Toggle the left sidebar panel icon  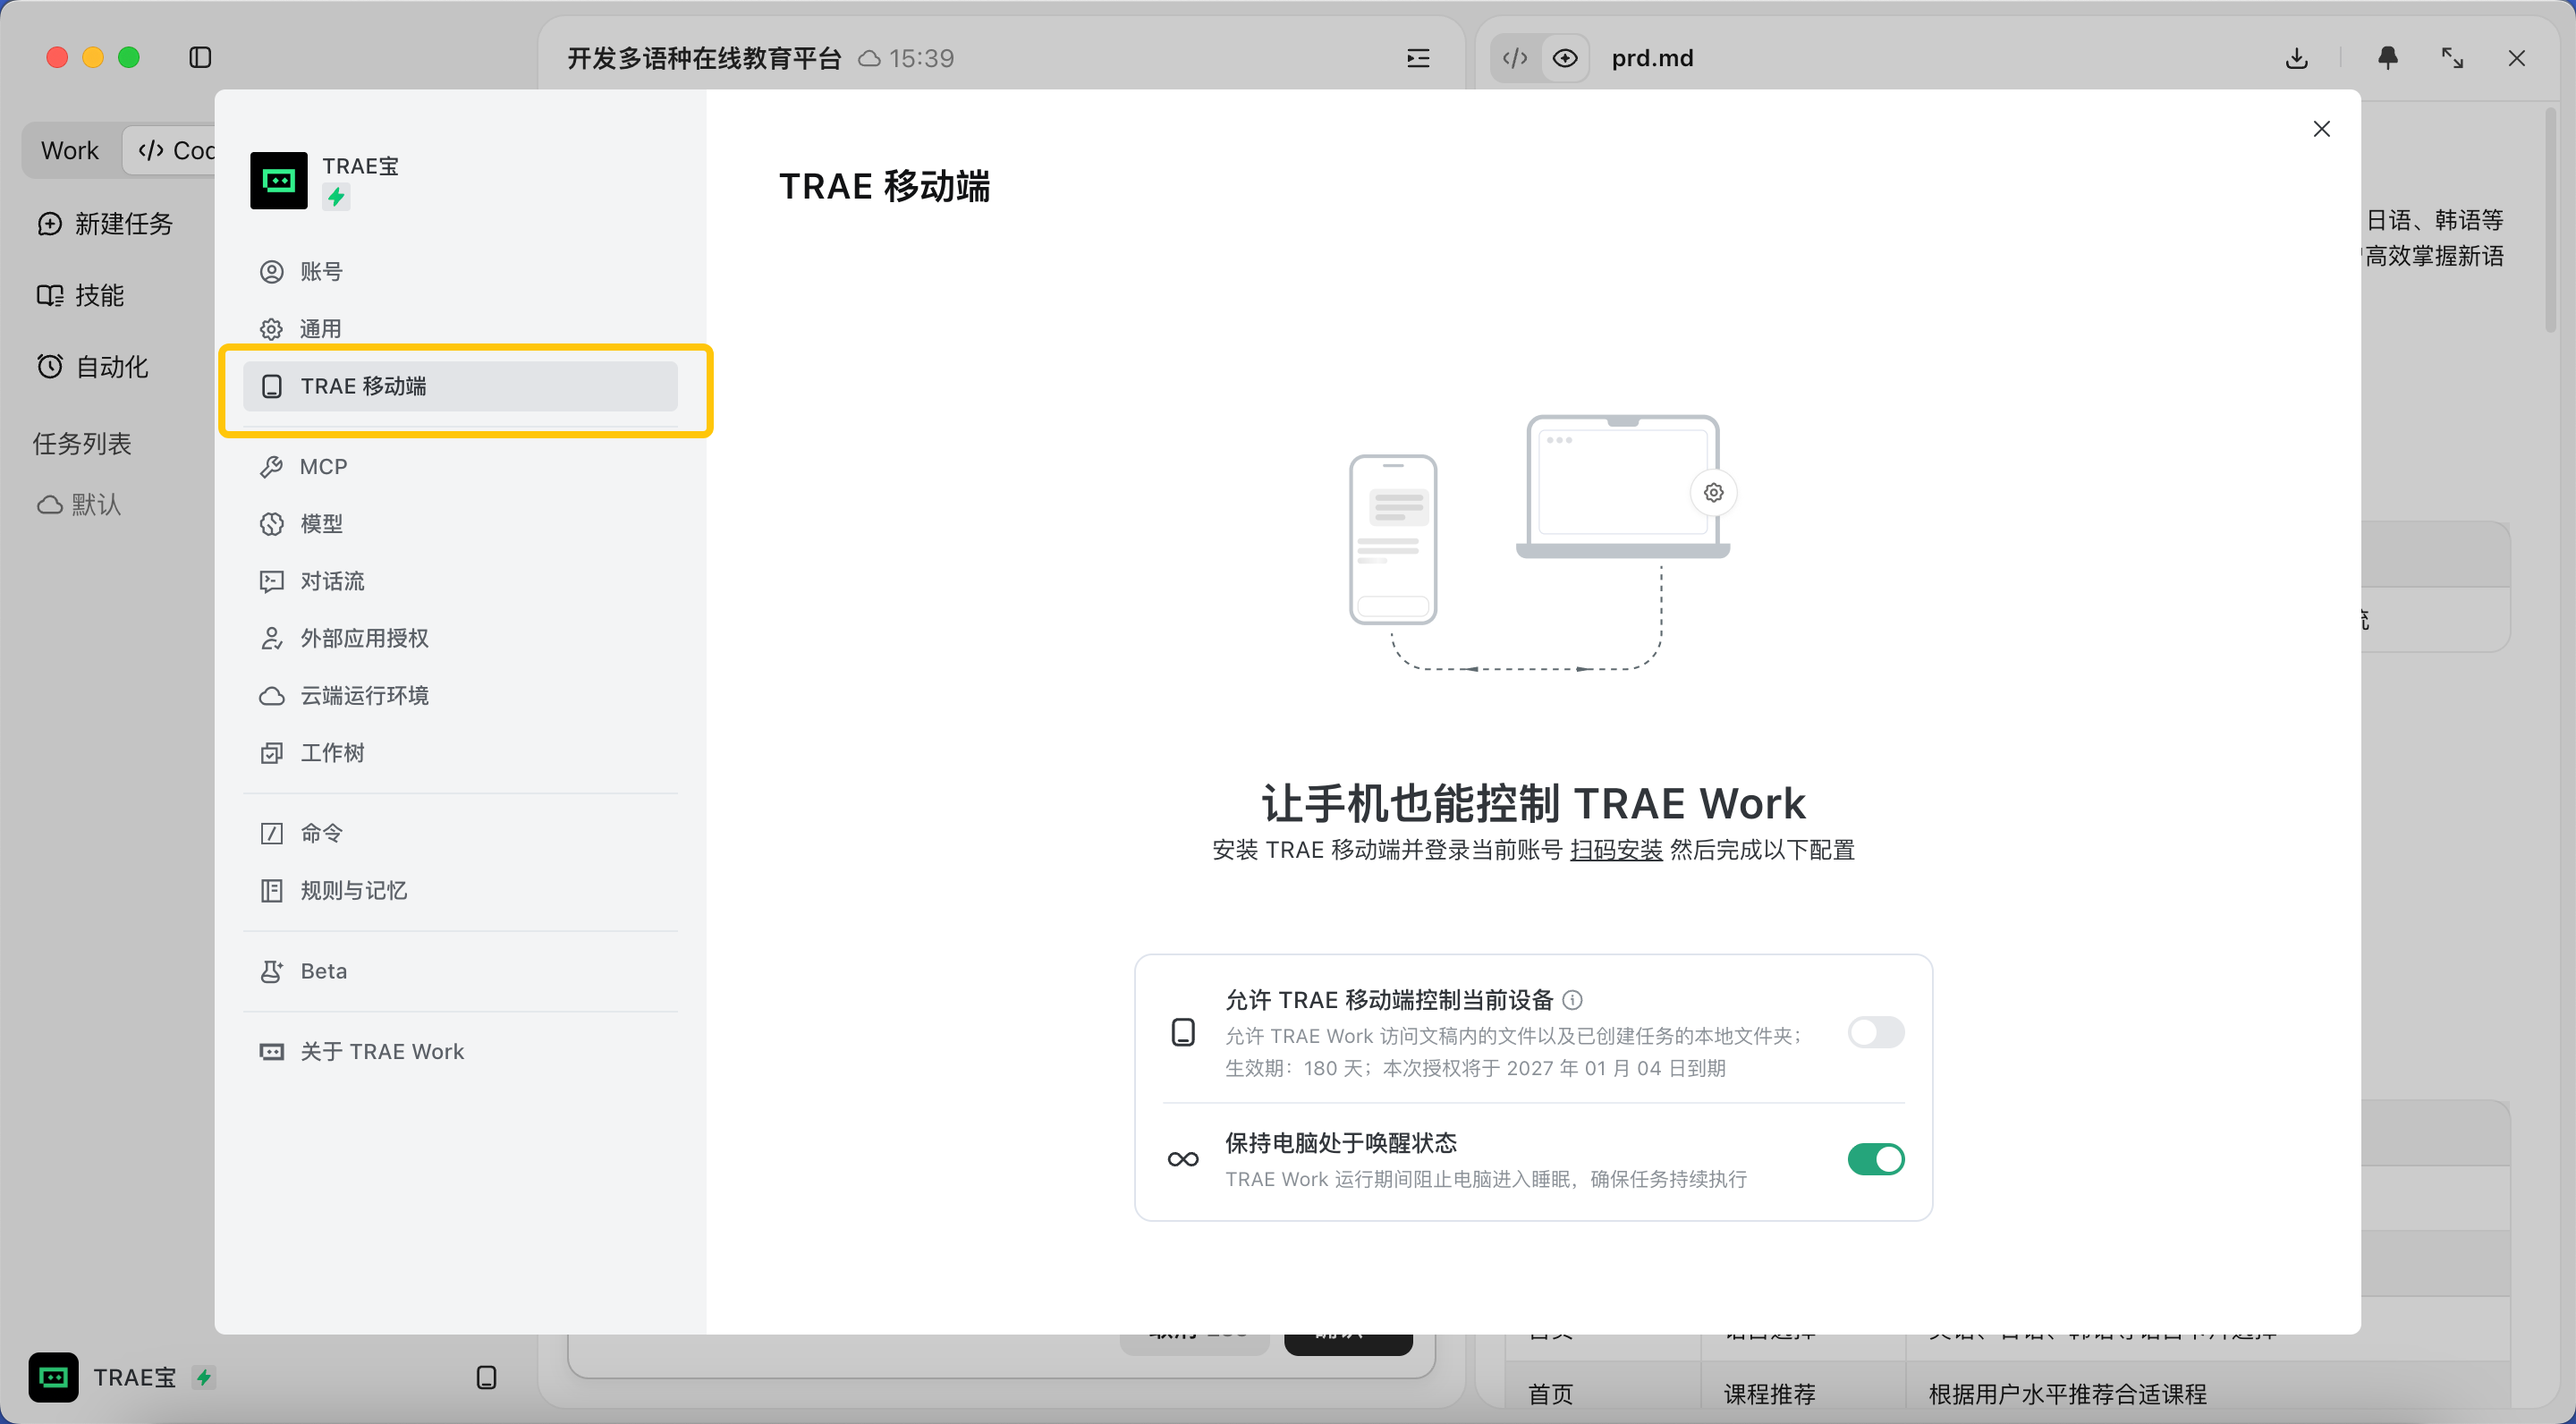pyautogui.click(x=200, y=58)
